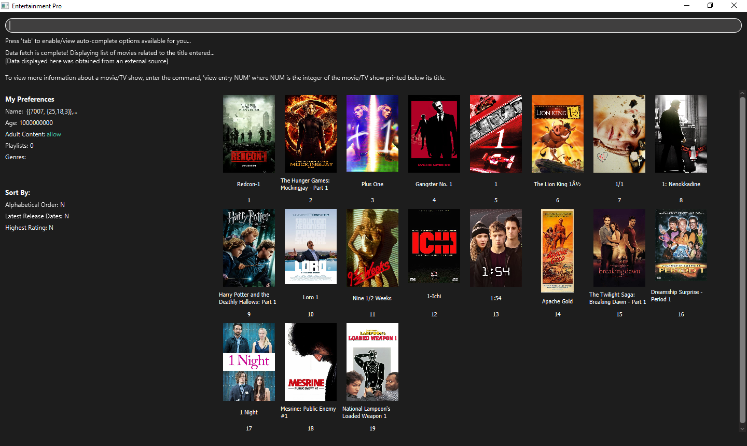Click the command input field at top
747x446 pixels.
pyautogui.click(x=373, y=25)
